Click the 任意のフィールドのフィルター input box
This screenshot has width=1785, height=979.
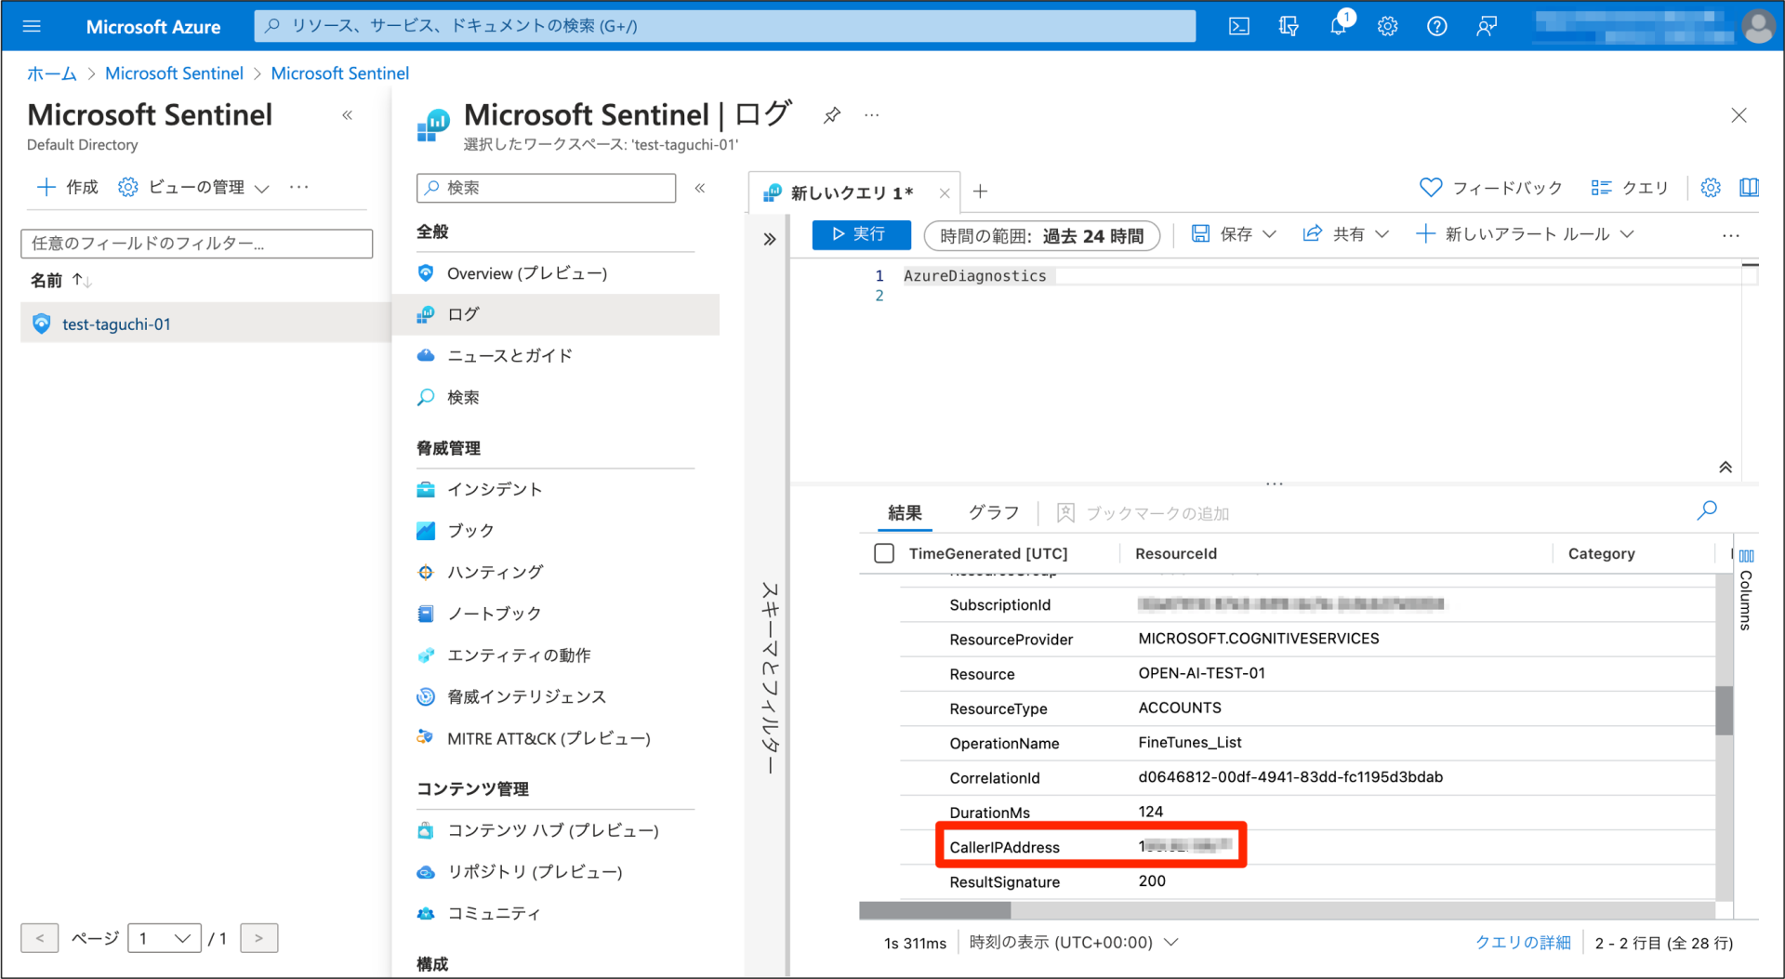click(x=196, y=243)
